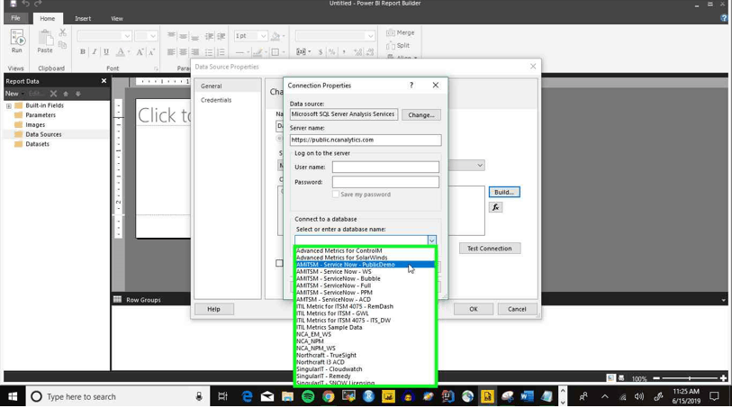Click the Cut scissors icon
The image size is (732, 408).
click(62, 32)
